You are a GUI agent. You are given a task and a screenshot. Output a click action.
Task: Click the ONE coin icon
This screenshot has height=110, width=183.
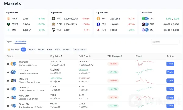click(x=9, y=30)
